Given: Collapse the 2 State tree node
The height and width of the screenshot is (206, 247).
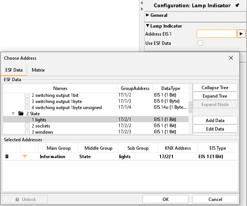Looking at the screenshot, I should [x=14, y=114].
